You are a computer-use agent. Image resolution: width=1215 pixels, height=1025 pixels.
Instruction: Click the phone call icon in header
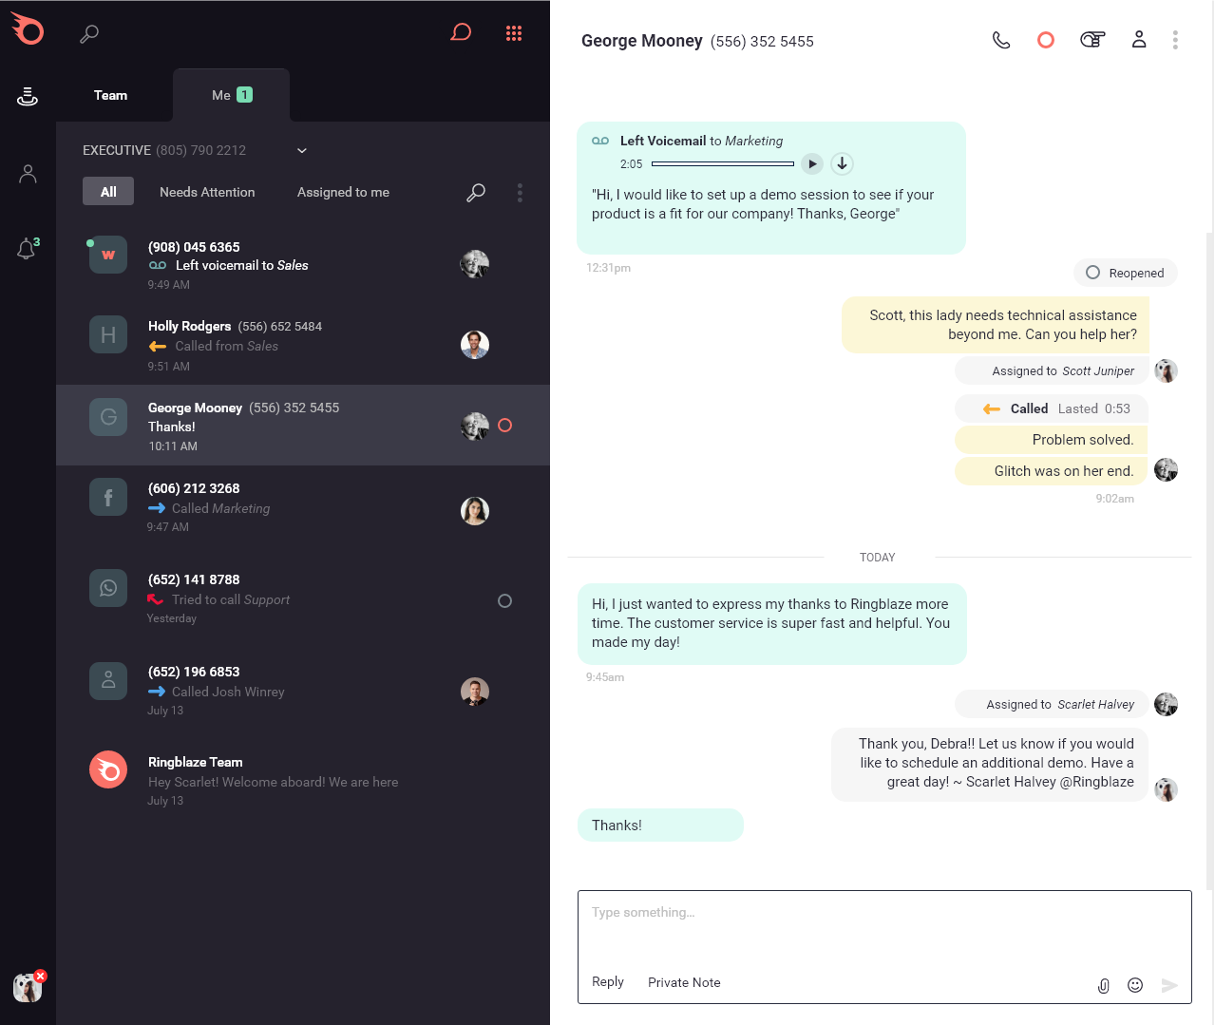(1000, 40)
